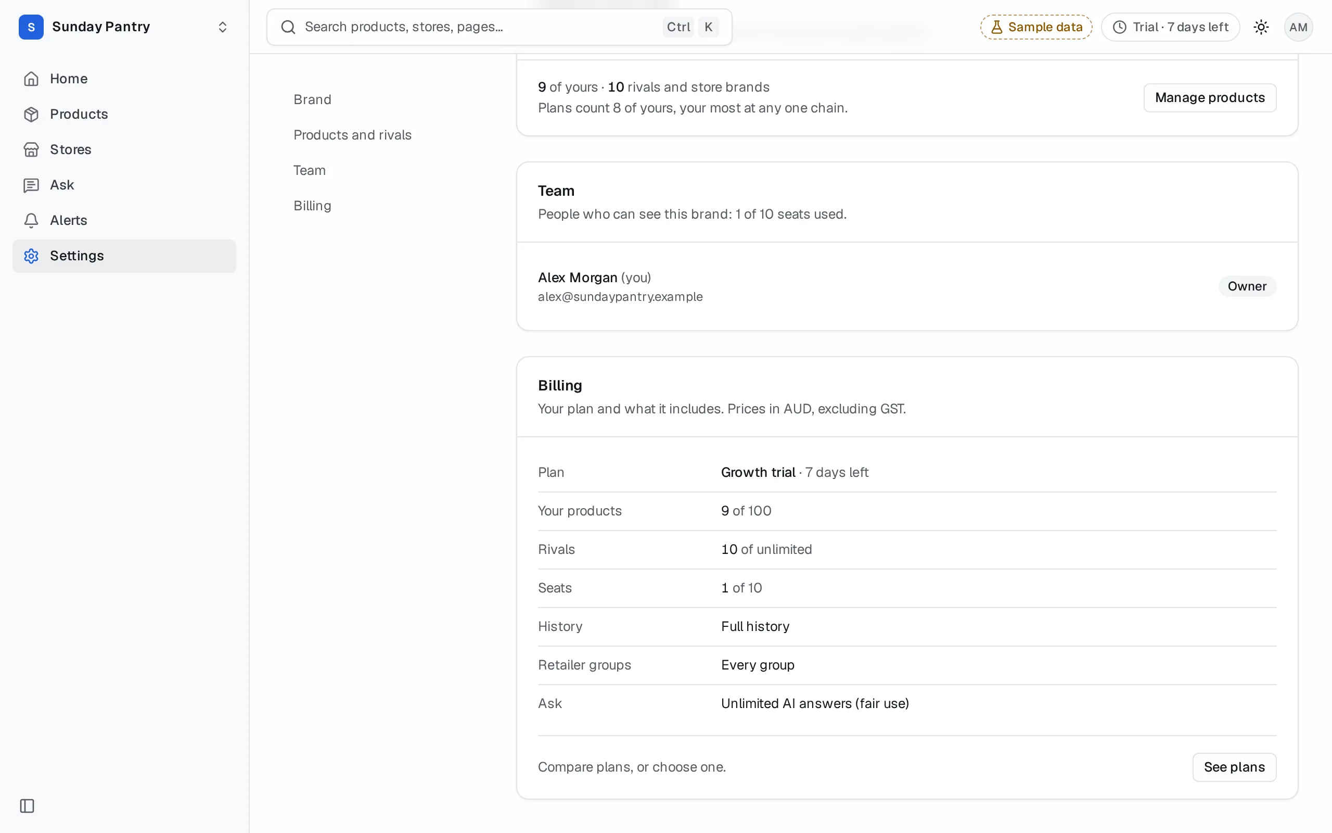Click the Trial 7 days left pill

pos(1170,27)
